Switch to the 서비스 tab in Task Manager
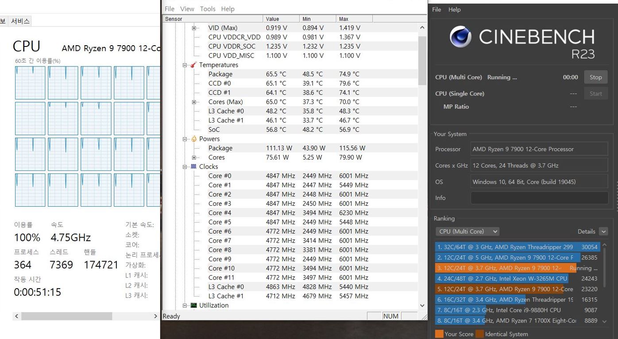 click(20, 21)
